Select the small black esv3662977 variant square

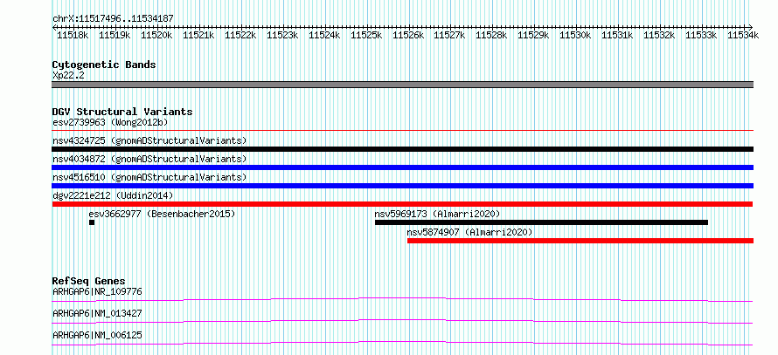[92, 222]
